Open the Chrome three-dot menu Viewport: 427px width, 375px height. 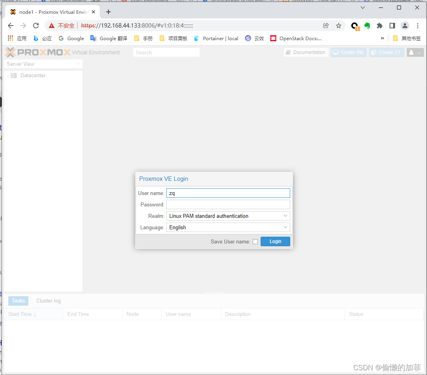(x=418, y=26)
